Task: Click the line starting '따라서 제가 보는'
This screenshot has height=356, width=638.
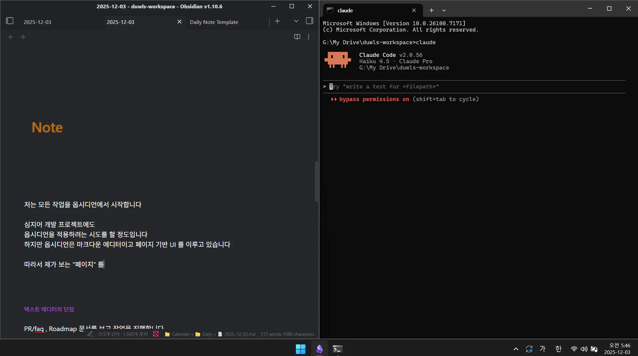Action: 64,264
